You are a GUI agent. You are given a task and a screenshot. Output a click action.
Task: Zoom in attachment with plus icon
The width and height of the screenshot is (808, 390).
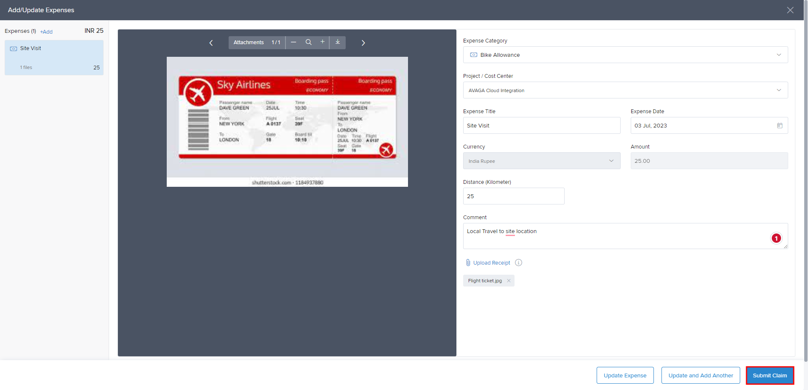[x=323, y=42]
